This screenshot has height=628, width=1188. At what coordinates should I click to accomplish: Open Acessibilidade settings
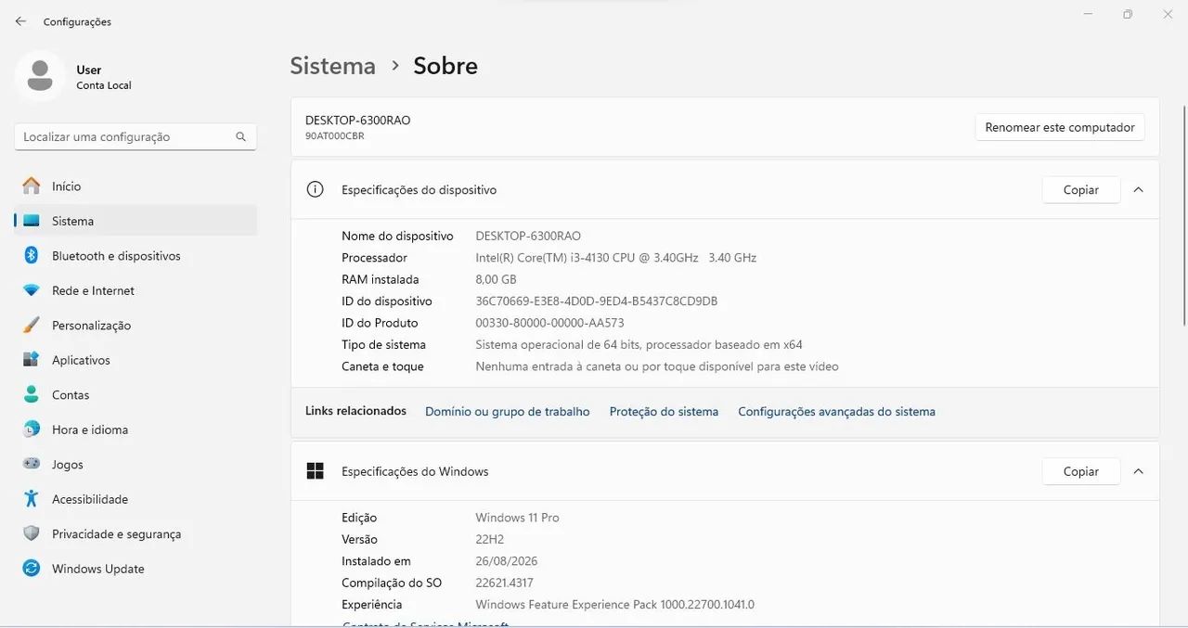pos(136,499)
